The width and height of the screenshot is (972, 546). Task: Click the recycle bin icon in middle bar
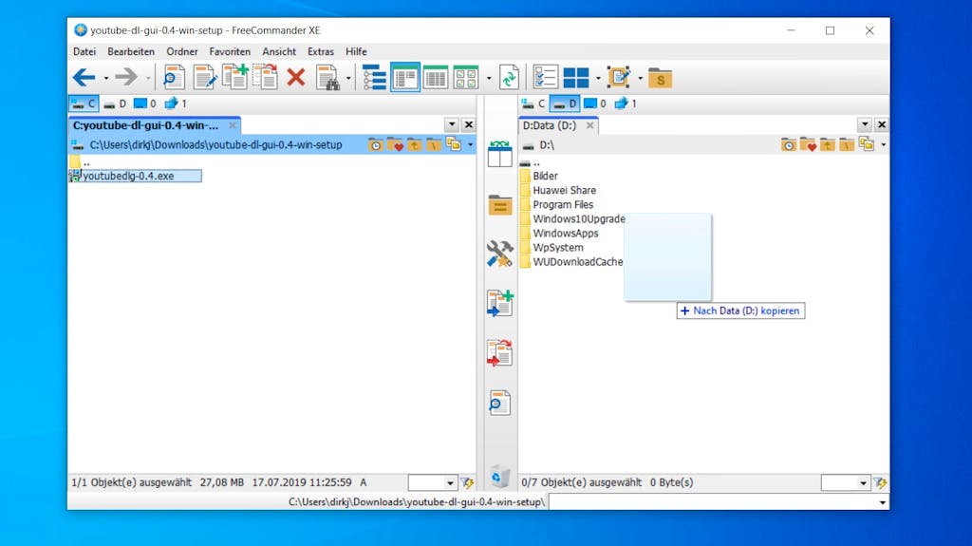[499, 477]
